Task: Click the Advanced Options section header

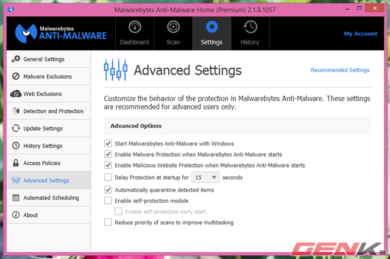Action: point(237,126)
